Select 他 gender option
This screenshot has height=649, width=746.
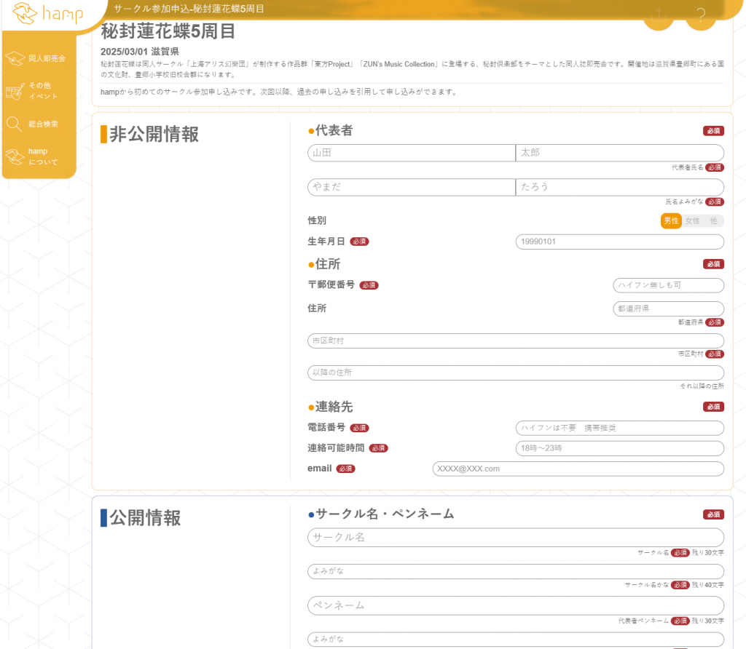(x=713, y=220)
